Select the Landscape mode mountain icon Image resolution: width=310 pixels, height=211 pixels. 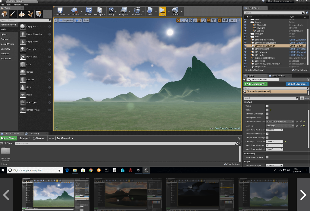22,14
